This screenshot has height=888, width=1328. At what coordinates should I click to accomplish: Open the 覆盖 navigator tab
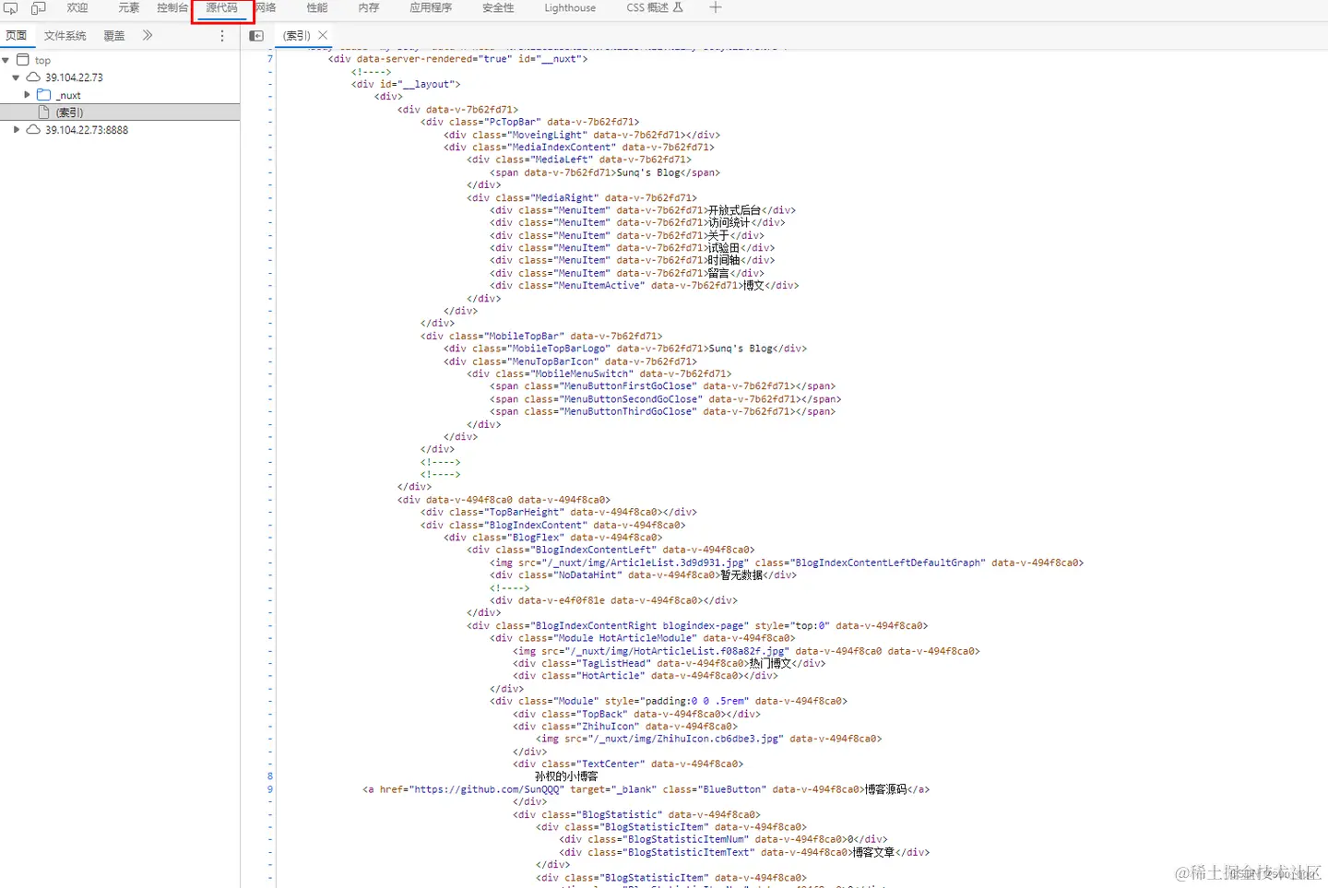click(x=114, y=36)
